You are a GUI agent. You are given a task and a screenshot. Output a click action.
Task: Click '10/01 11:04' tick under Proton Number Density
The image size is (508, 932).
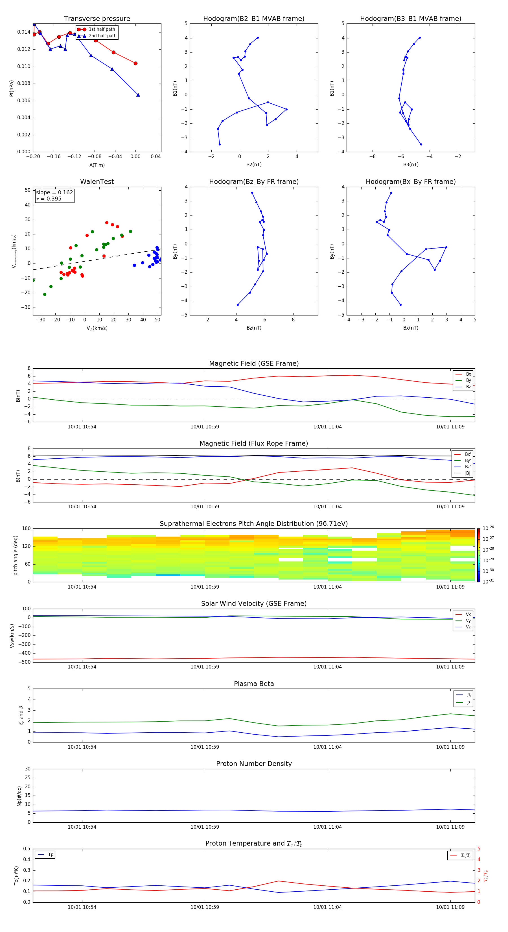(x=328, y=827)
